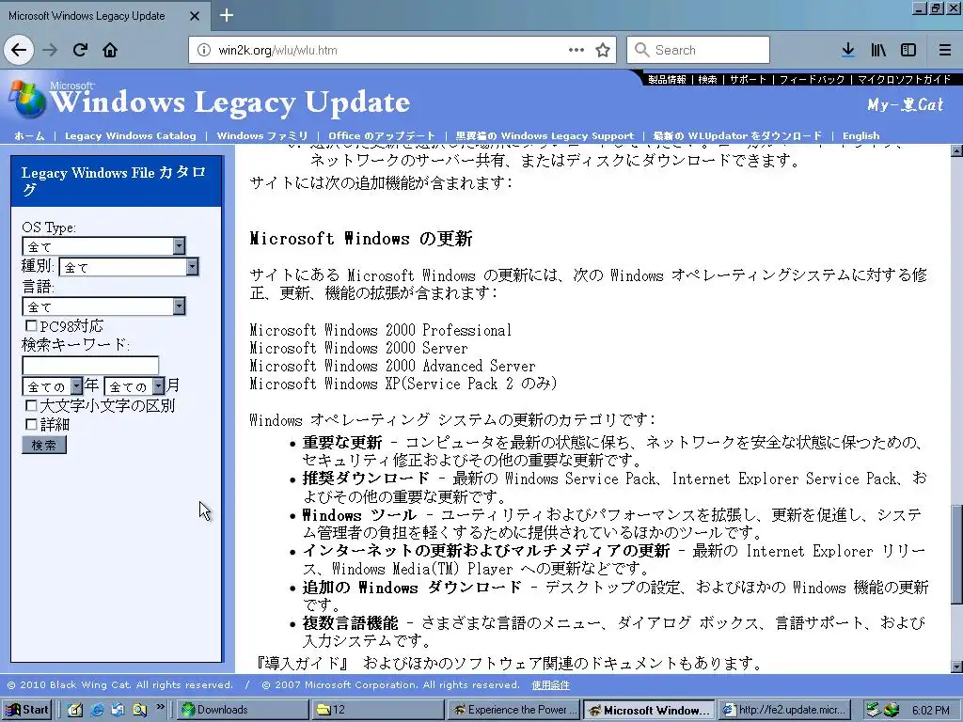
Task: Click the 検索 search button
Action: 43,445
